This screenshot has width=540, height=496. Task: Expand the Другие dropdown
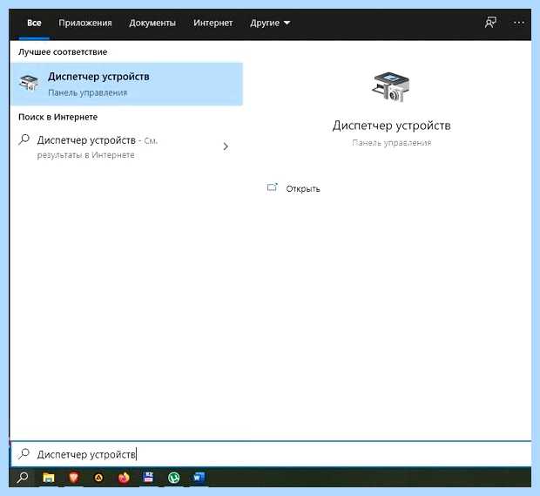[270, 23]
